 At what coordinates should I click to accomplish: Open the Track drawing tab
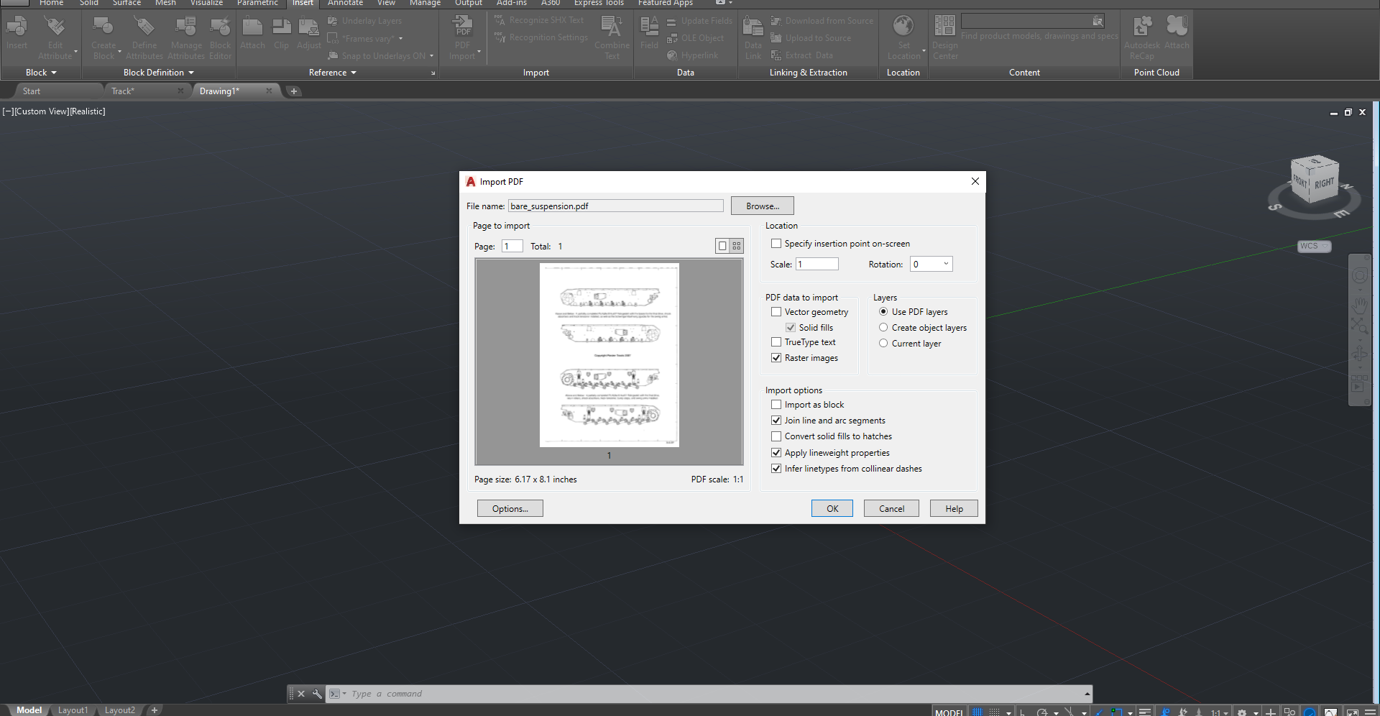pyautogui.click(x=124, y=91)
